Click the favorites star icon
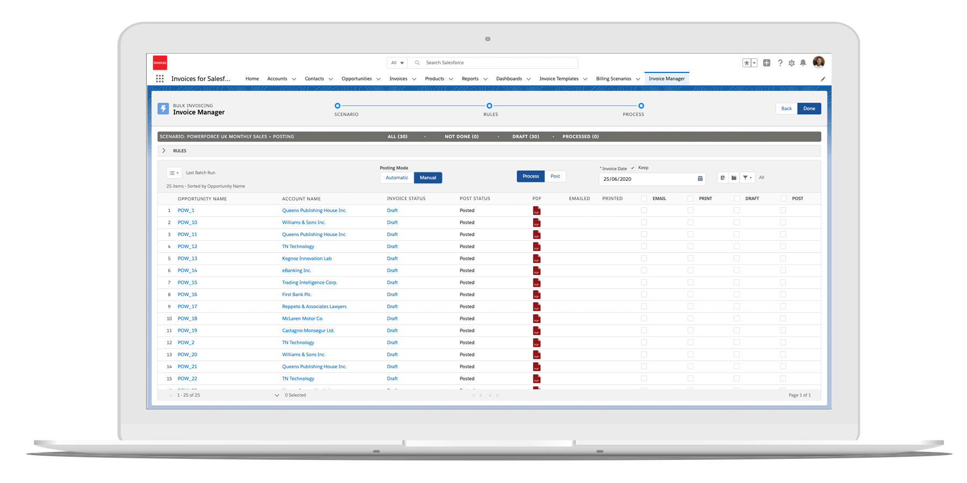 point(746,63)
